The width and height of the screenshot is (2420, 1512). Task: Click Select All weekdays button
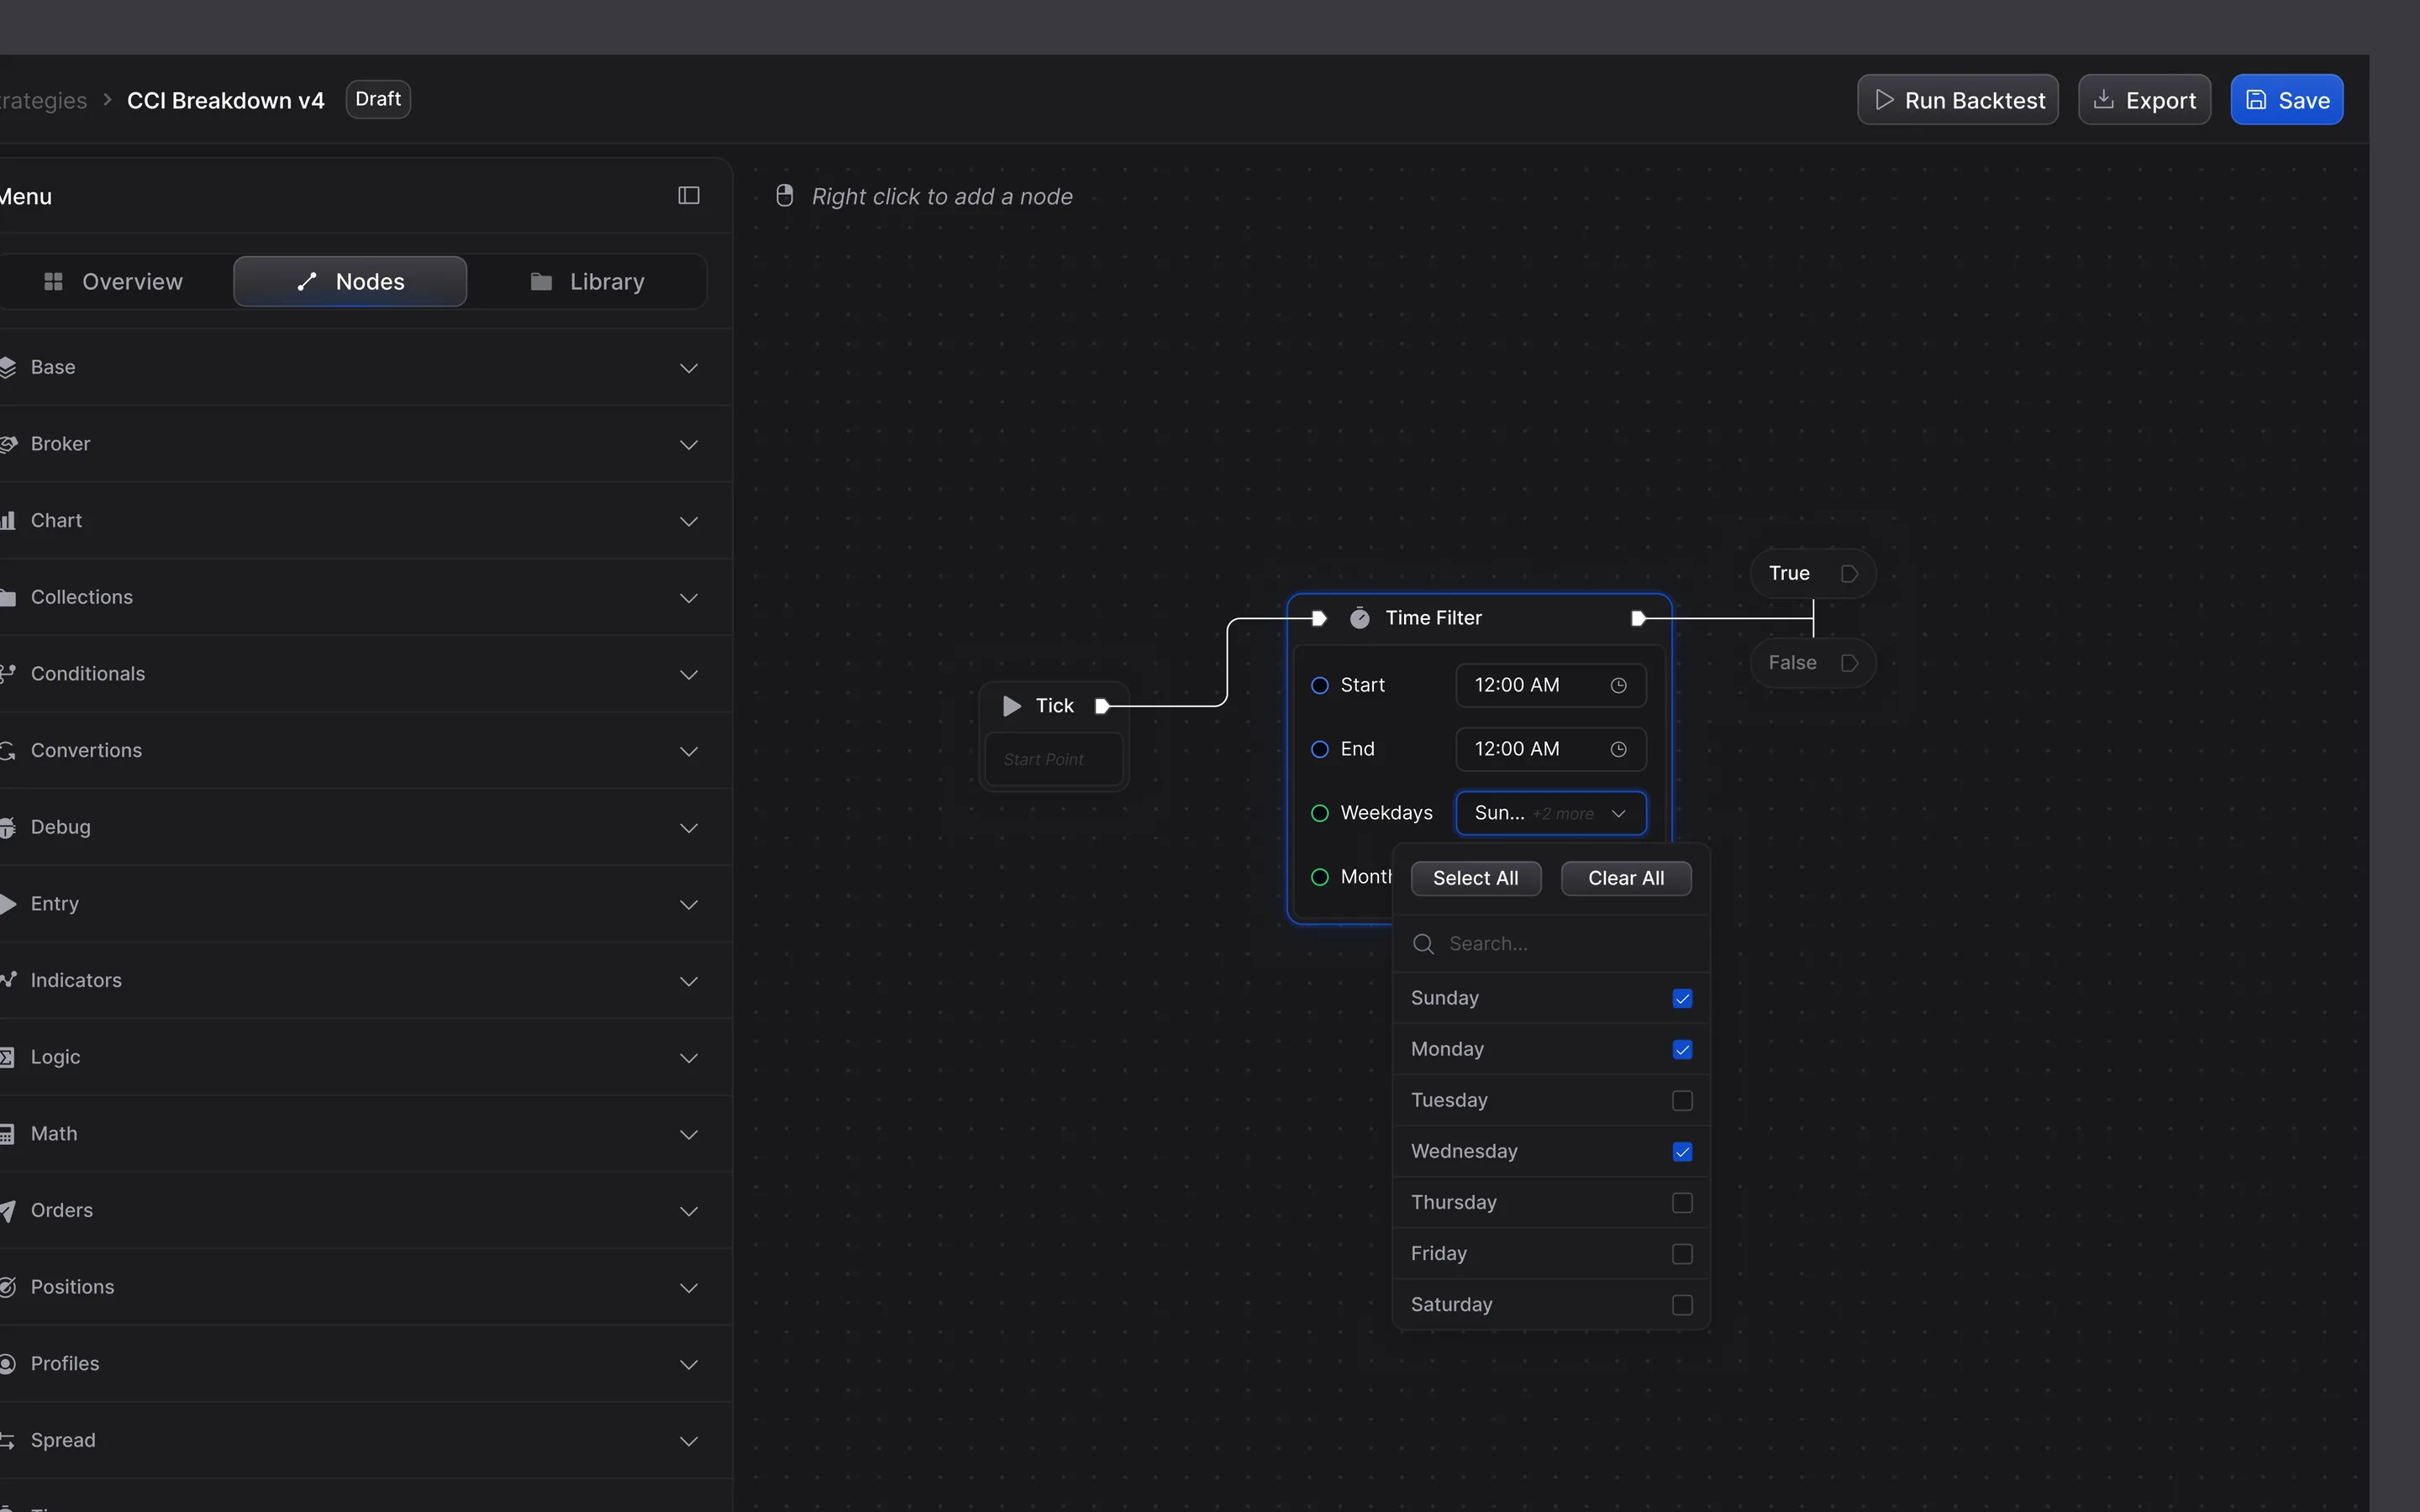1475,878
